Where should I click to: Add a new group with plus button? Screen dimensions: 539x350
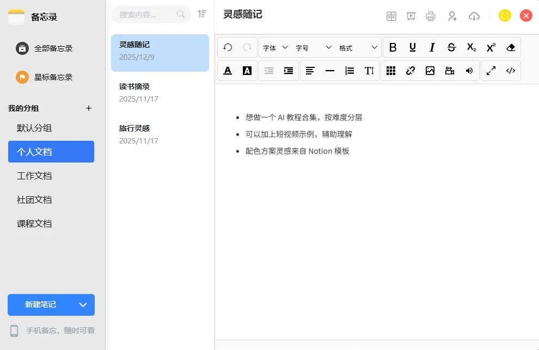[x=89, y=109]
